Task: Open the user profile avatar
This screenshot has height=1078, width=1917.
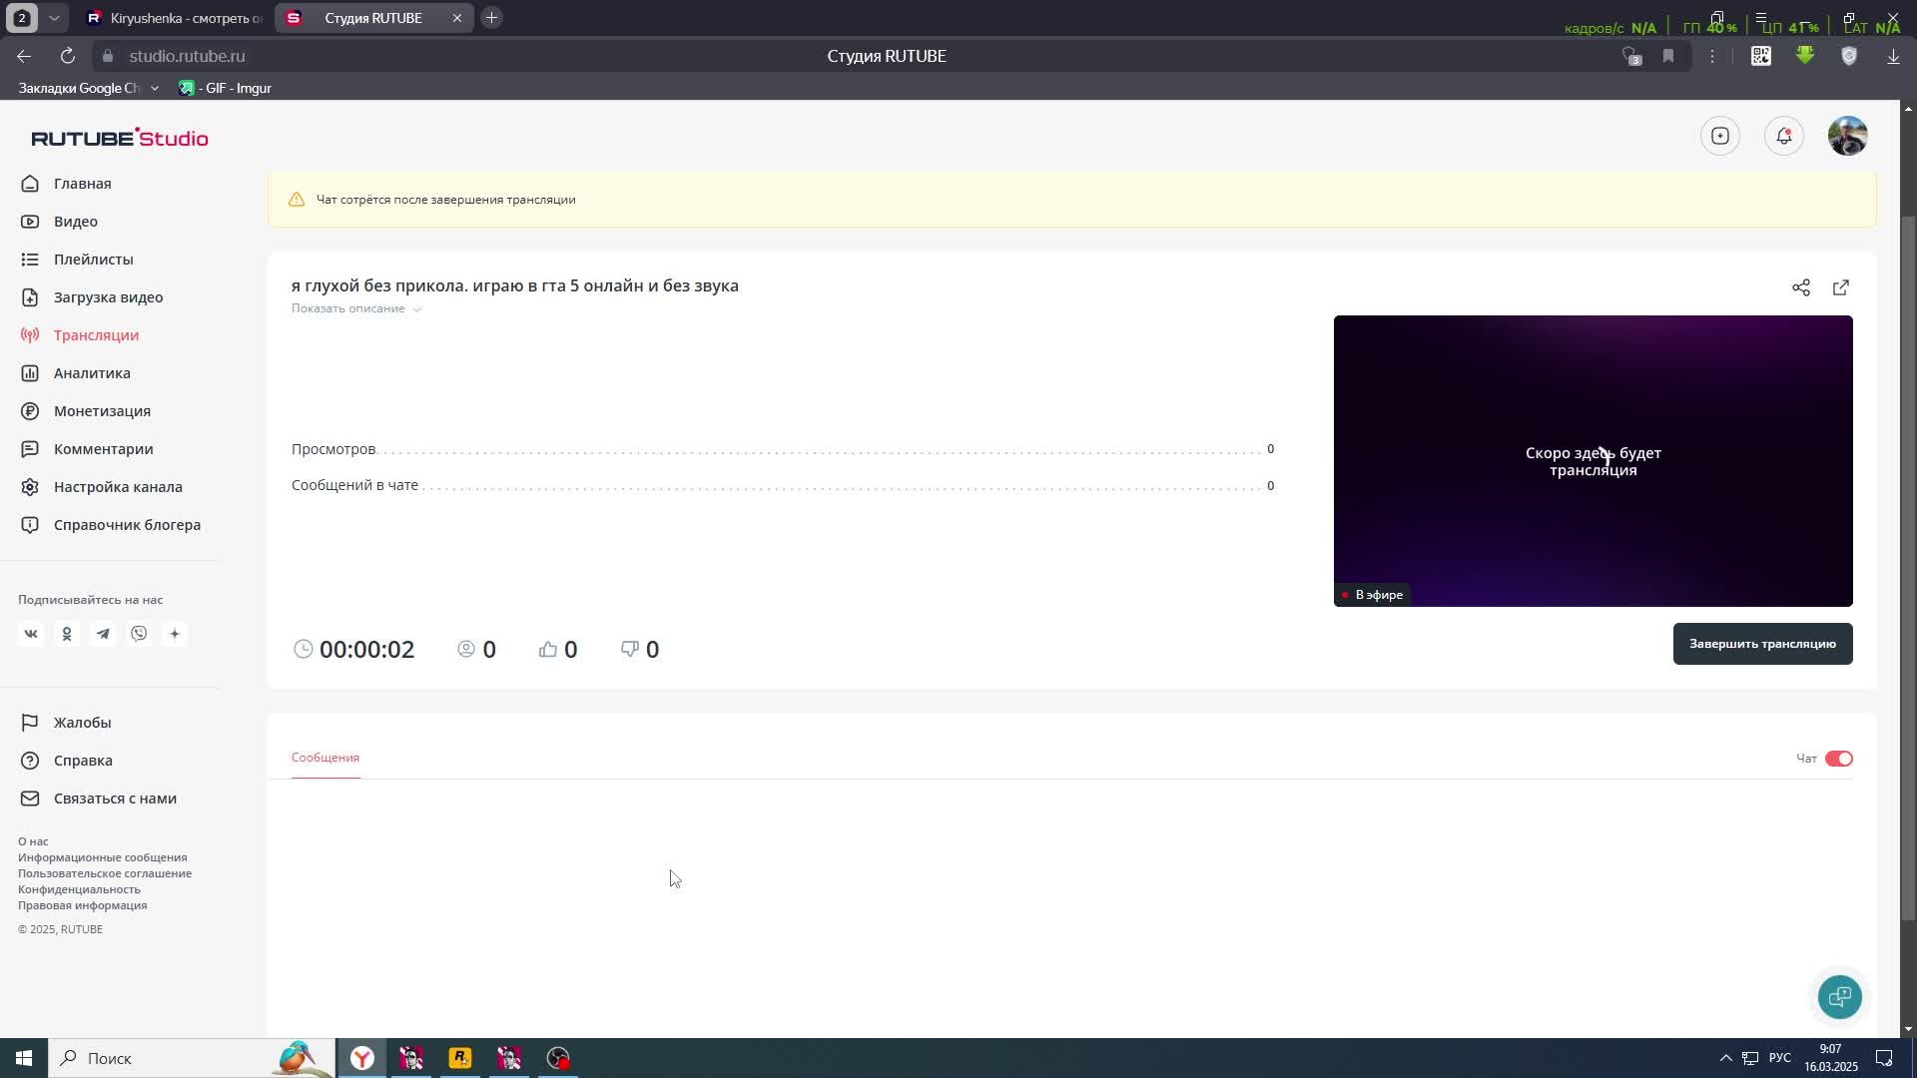Action: [x=1848, y=136]
